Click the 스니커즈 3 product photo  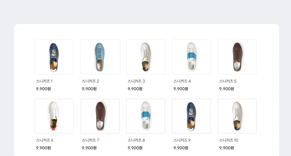point(145,57)
